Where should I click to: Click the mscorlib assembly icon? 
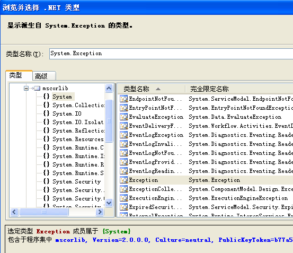[36, 88]
